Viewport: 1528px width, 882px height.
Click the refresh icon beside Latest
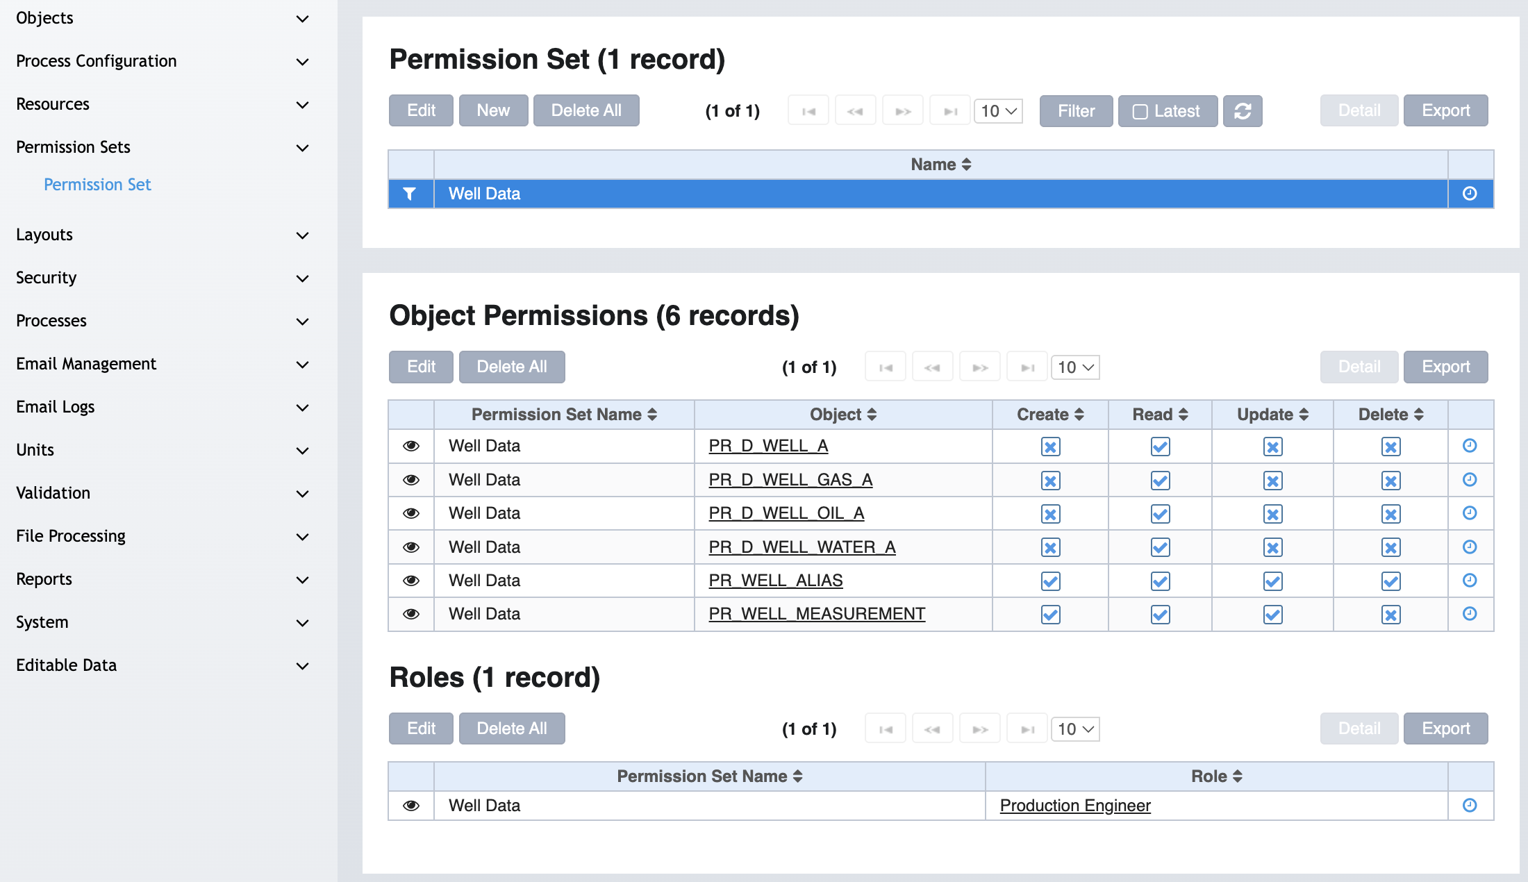tap(1243, 111)
